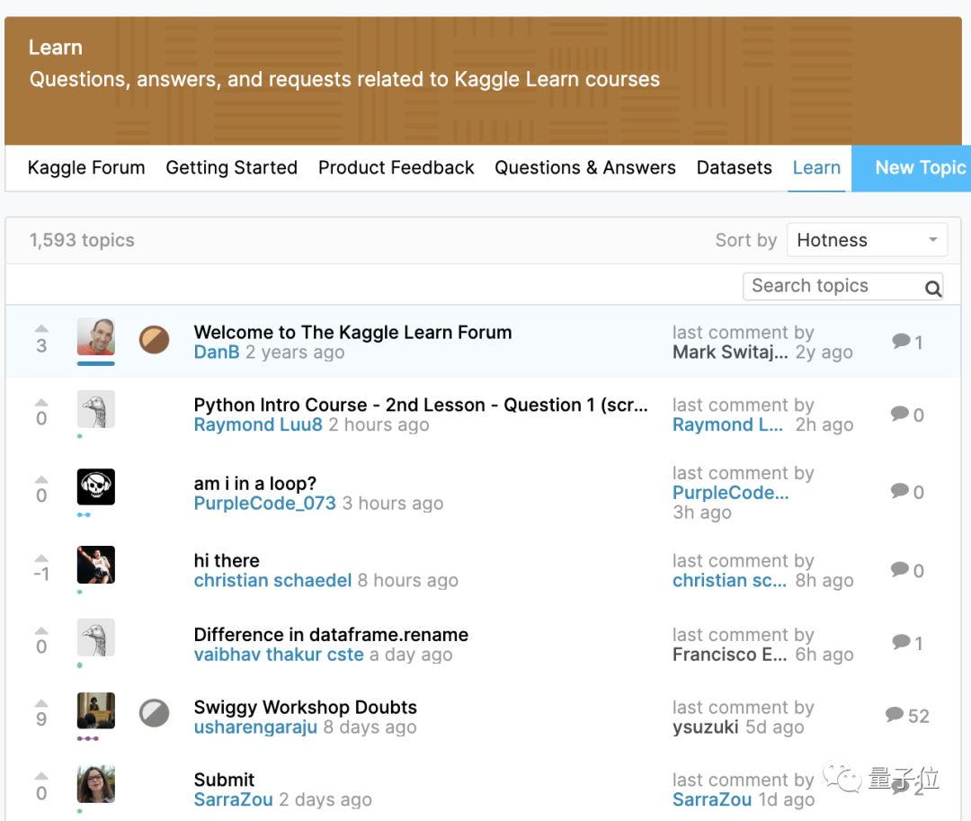This screenshot has width=971, height=821.
Task: Upvote the 'am i in a loop?' topic
Action: coord(40,479)
